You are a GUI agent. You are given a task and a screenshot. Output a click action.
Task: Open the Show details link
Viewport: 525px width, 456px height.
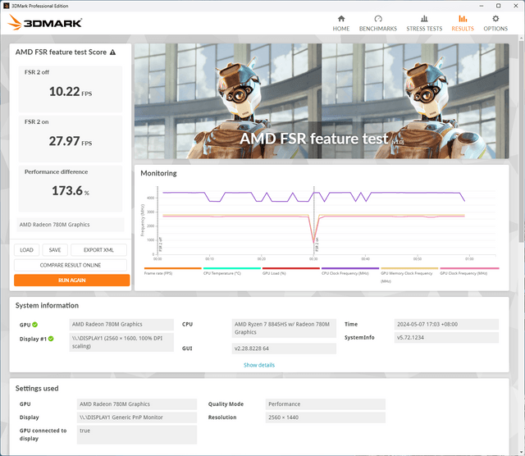click(259, 365)
